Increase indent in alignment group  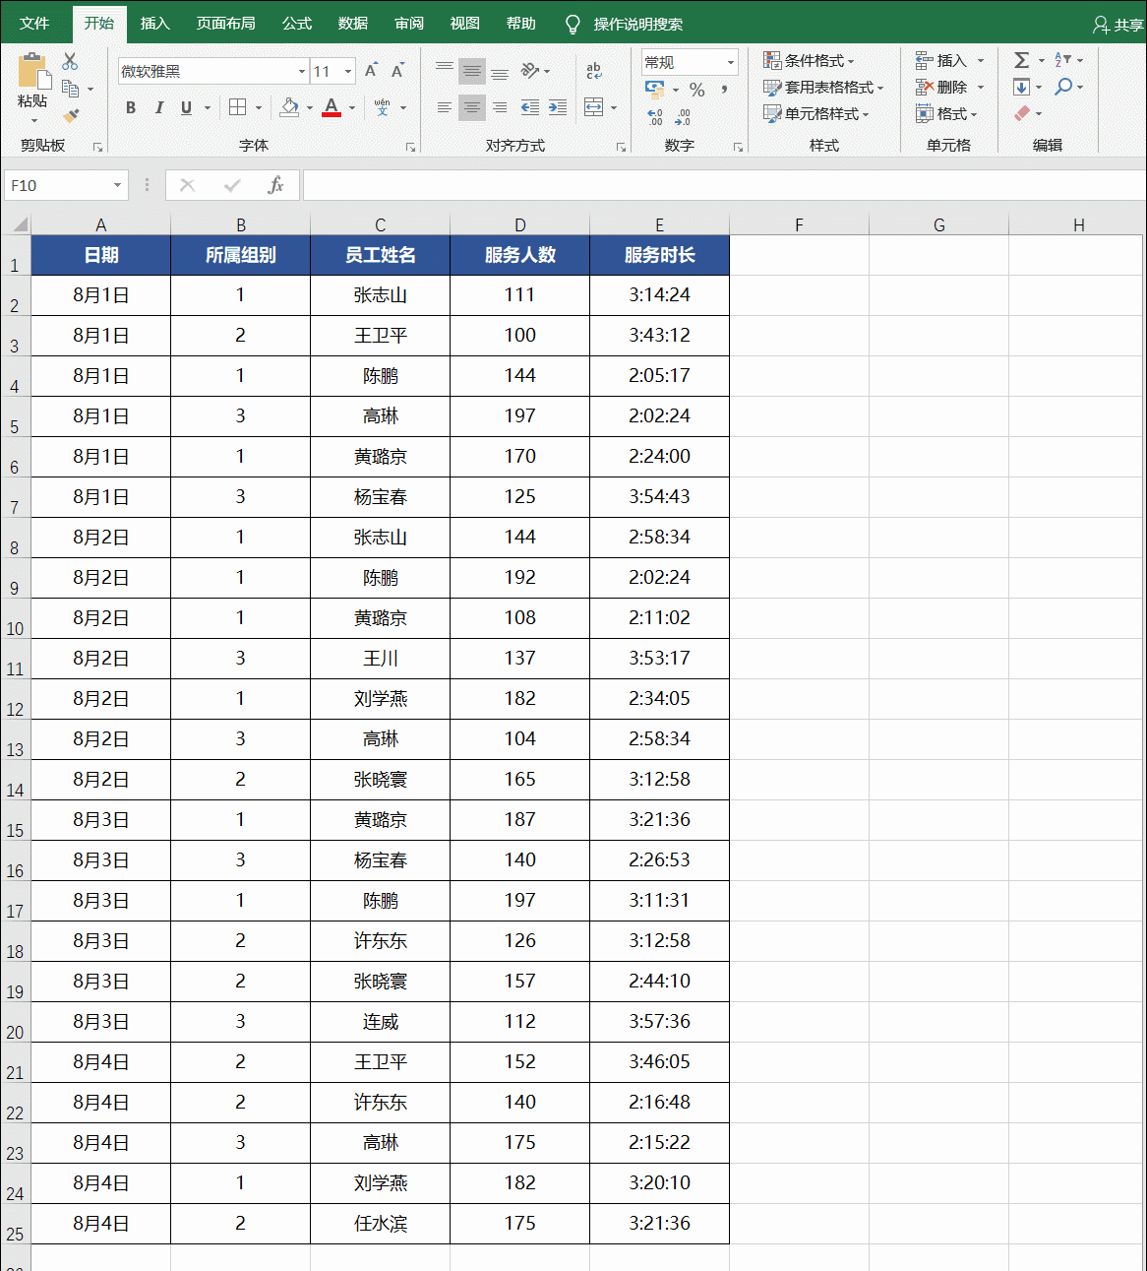tap(558, 107)
